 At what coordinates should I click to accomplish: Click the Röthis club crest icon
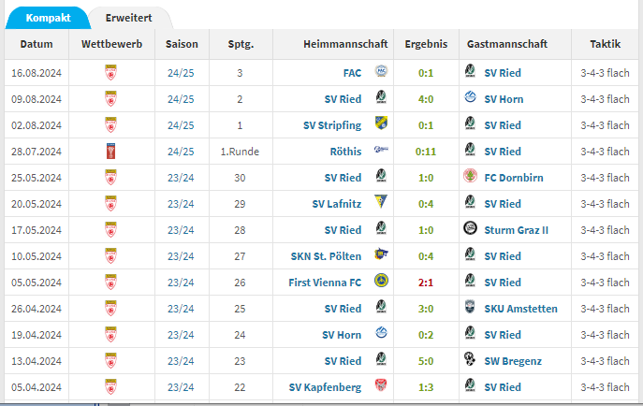click(x=381, y=151)
